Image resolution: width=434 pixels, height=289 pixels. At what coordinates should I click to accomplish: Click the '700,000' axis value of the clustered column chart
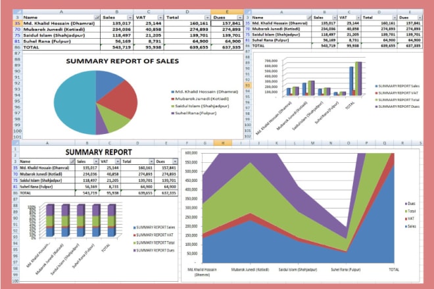click(x=271, y=61)
